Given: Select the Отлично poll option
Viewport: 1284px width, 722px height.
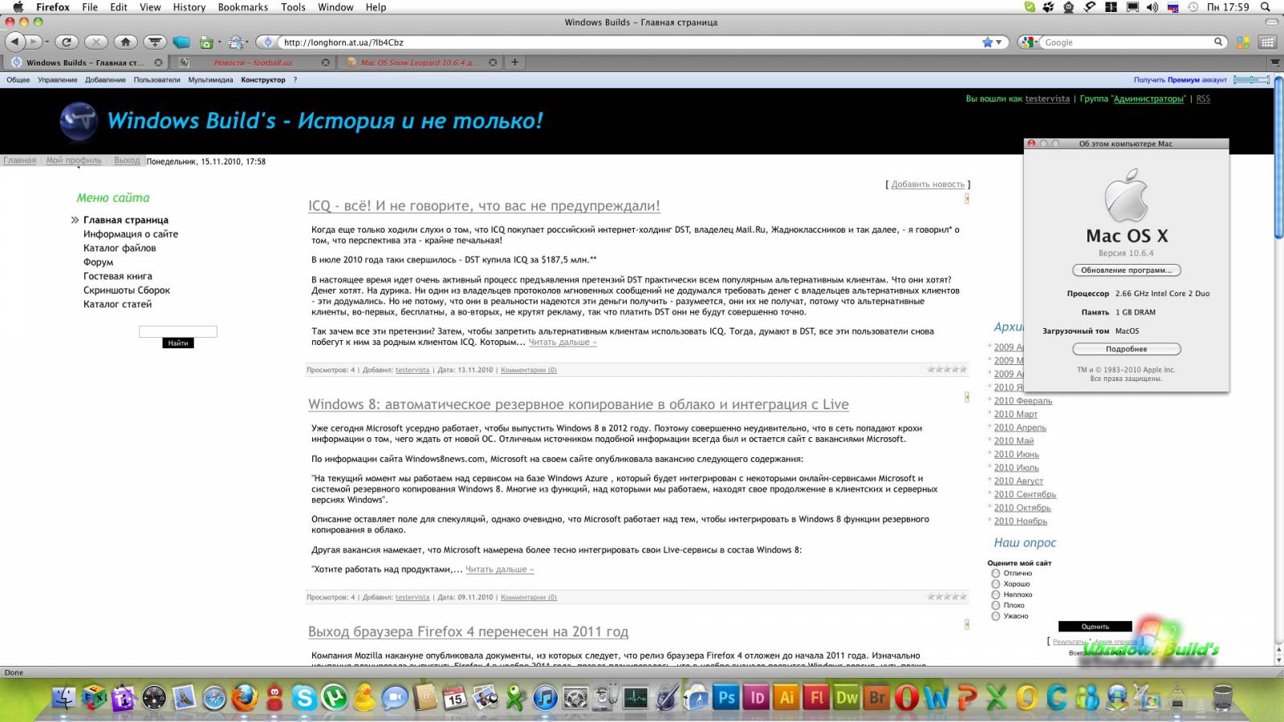Looking at the screenshot, I should coord(996,574).
